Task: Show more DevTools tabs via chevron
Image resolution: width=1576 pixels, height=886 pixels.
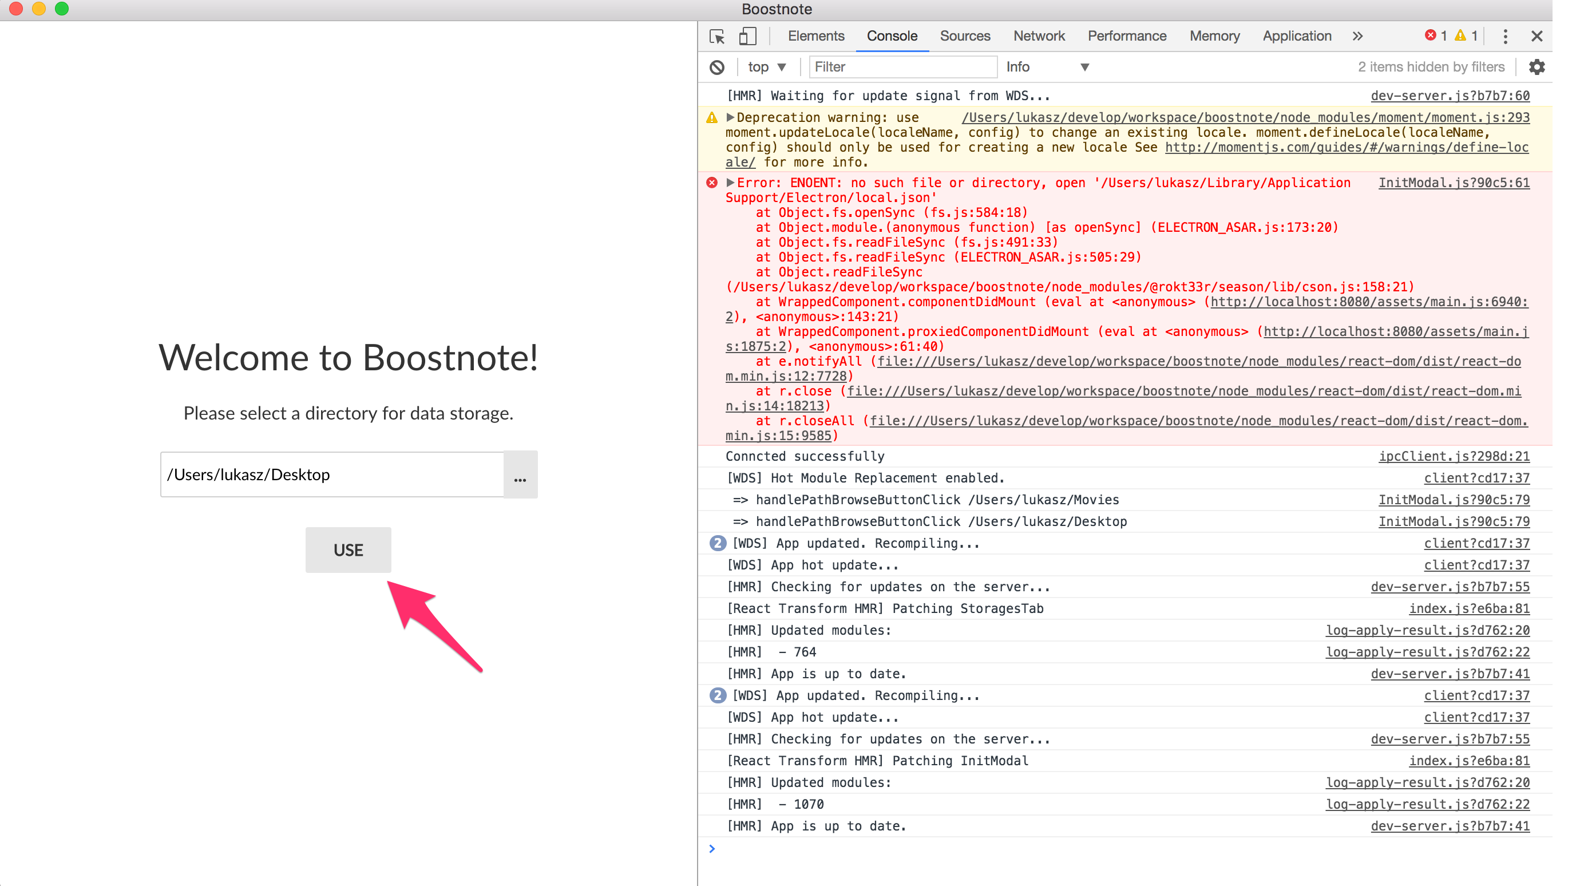Action: (x=1357, y=37)
